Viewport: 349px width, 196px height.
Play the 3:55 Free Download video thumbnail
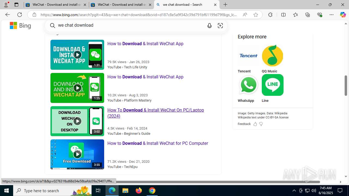tap(77, 154)
